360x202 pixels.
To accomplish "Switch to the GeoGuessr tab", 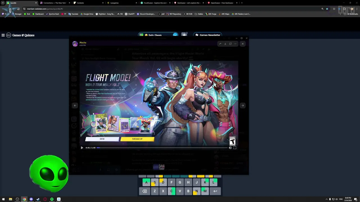I will [188, 3].
